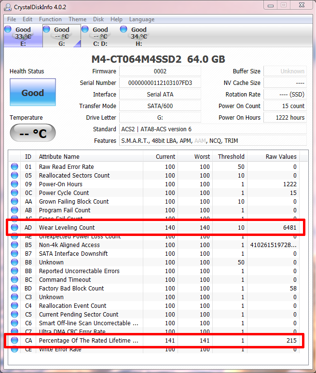Click the Standard field ACS2 ATA8-ACS
This screenshot has width=316, height=373.
213,129
